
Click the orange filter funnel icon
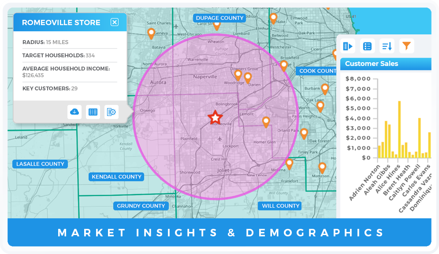point(406,45)
